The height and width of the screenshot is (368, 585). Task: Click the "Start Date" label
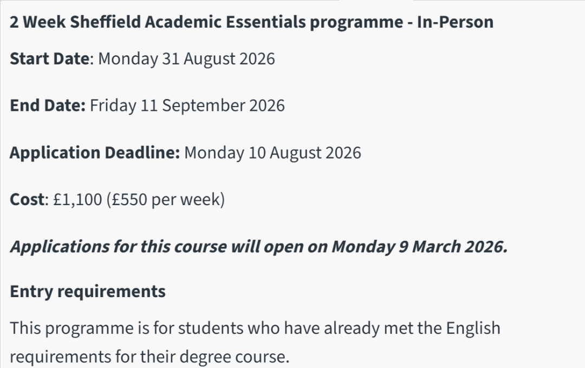pos(49,58)
